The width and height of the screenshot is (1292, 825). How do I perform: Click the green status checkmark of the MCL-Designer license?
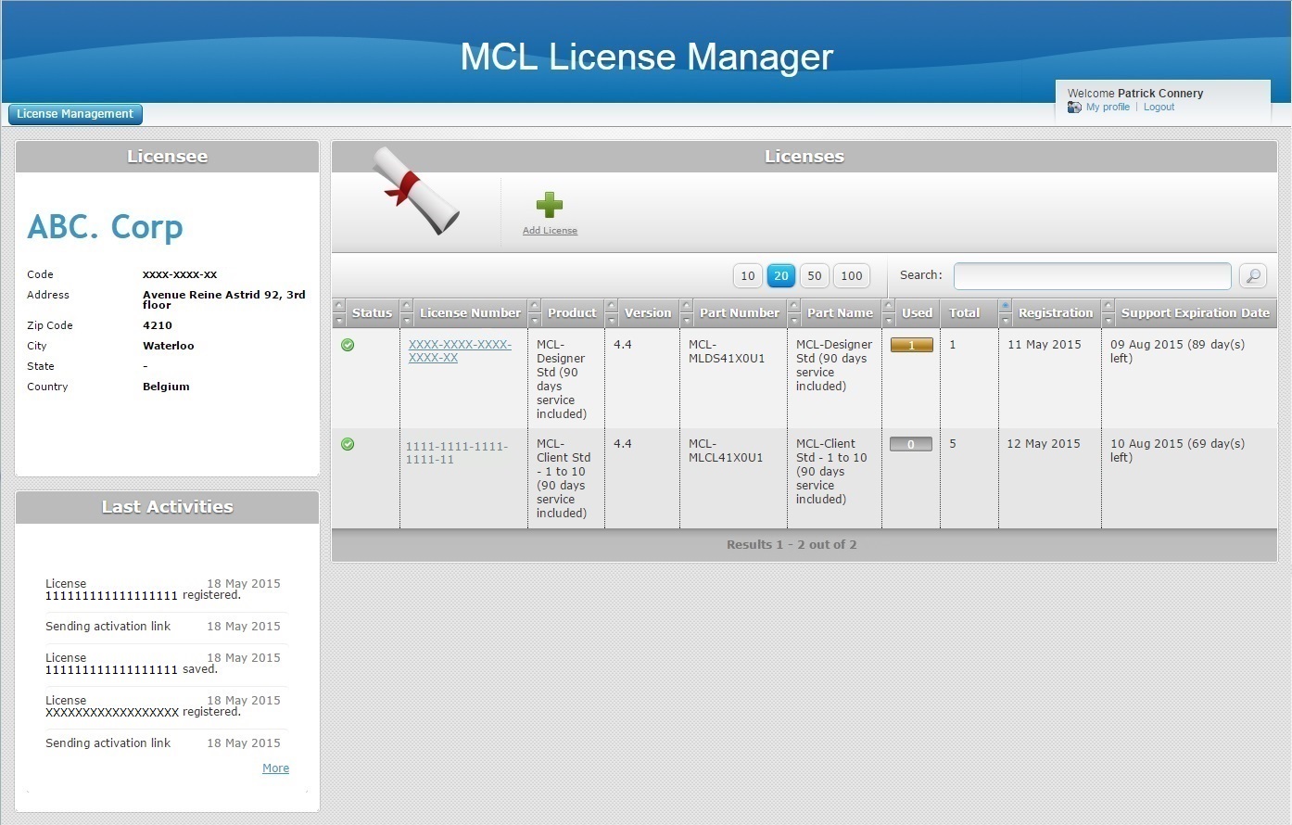[x=348, y=345]
